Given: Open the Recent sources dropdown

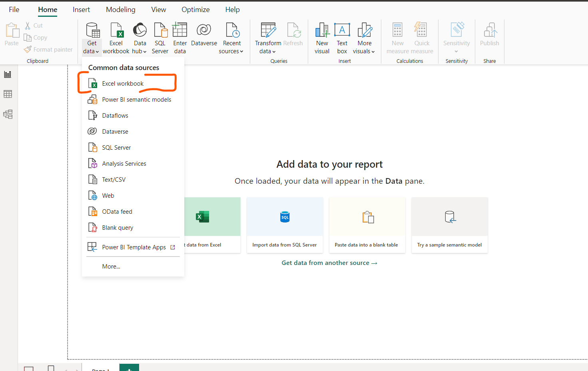Looking at the screenshot, I should [x=231, y=37].
